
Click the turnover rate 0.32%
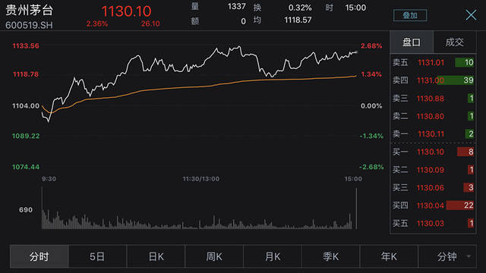300,8
